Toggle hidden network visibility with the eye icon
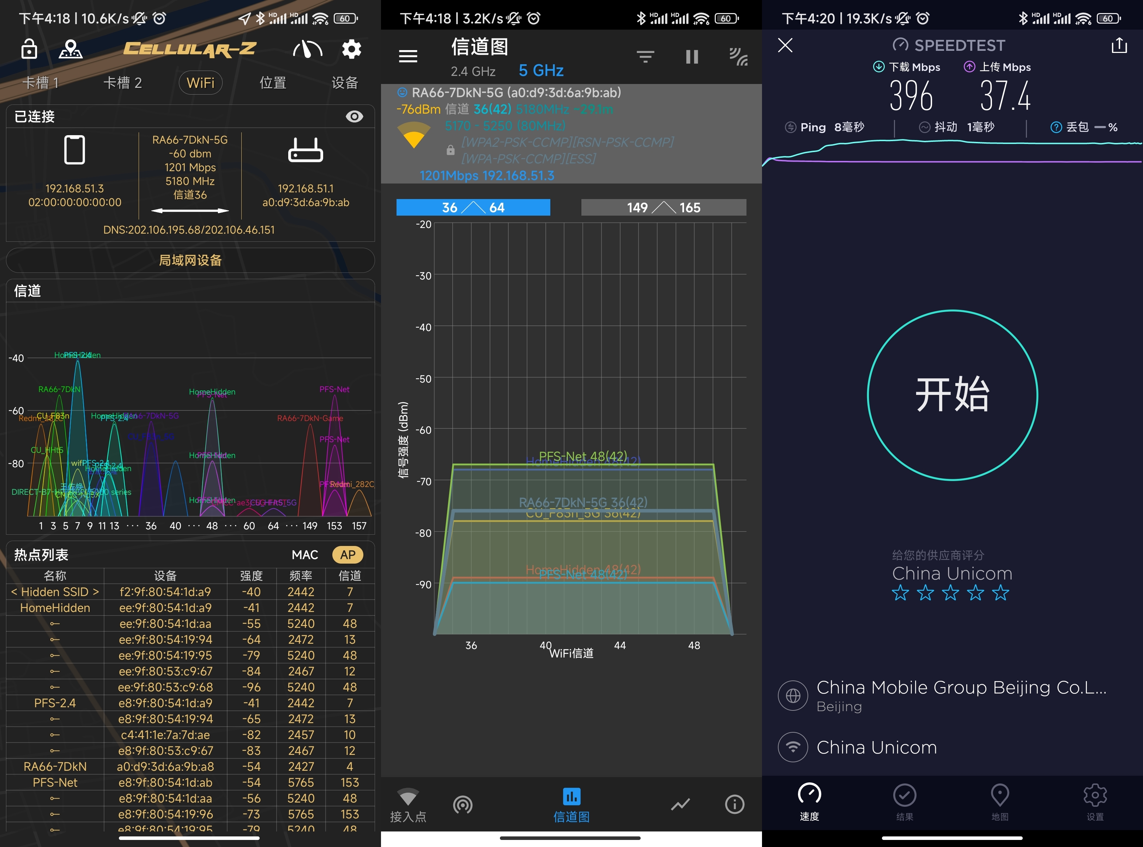 pos(355,116)
